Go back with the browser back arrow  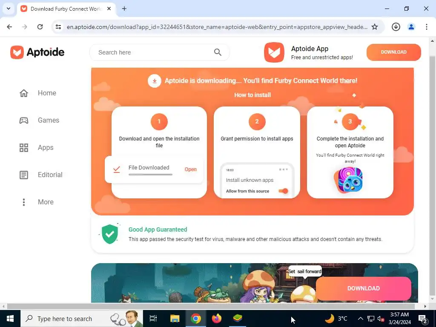point(9,27)
